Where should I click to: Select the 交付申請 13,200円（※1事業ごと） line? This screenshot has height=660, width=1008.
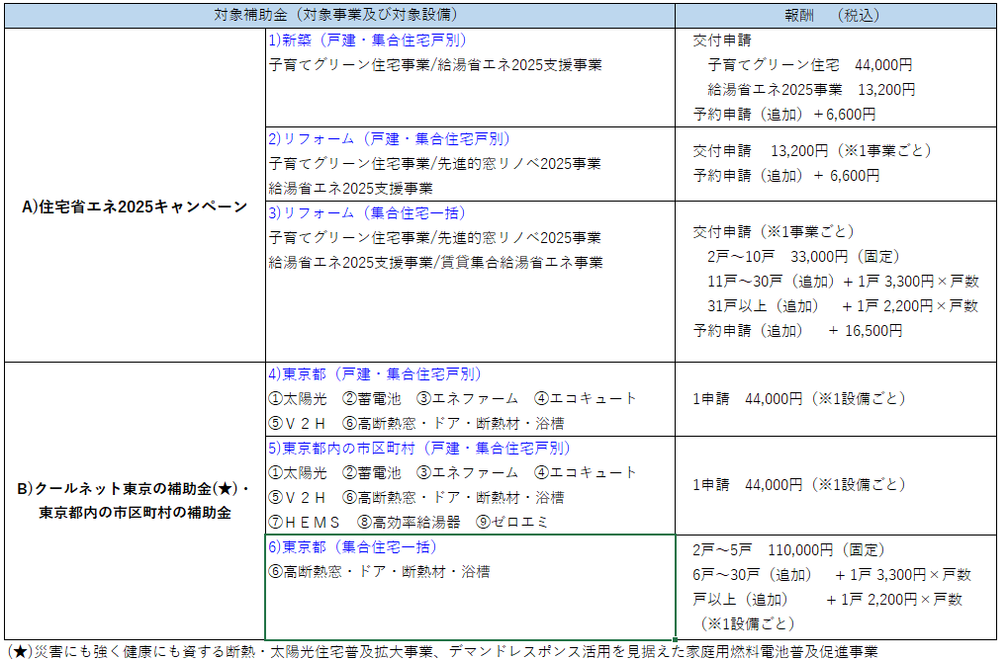point(811,151)
